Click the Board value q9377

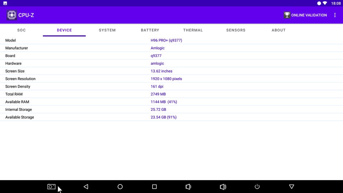[x=156, y=56]
